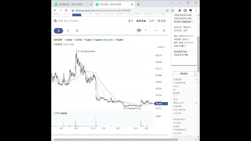Switch to the 세진중공업 browser tab
The height and width of the screenshot is (141, 251).
pyautogui.click(x=73, y=5)
